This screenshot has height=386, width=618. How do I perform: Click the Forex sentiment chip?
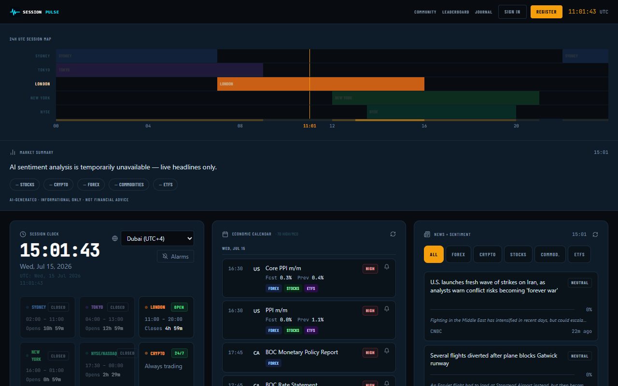[x=91, y=184]
